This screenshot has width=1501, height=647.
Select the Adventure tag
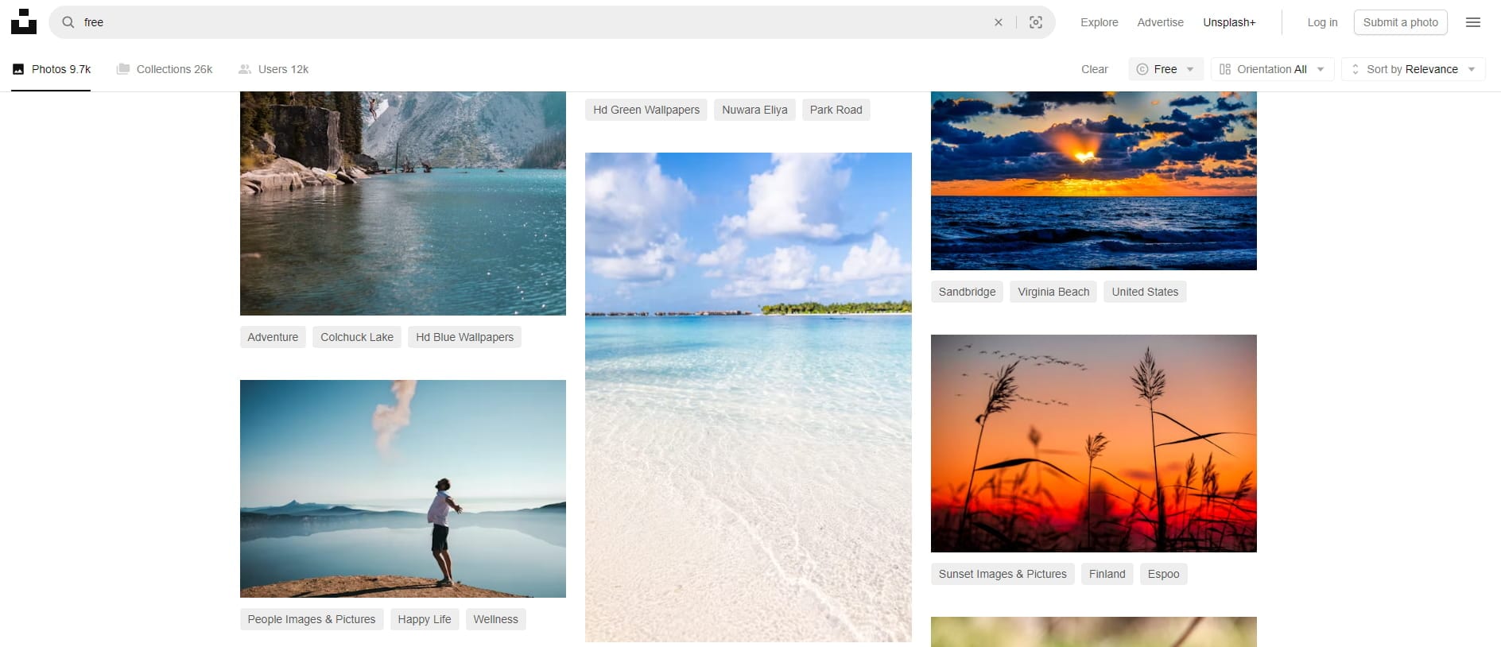pyautogui.click(x=273, y=337)
